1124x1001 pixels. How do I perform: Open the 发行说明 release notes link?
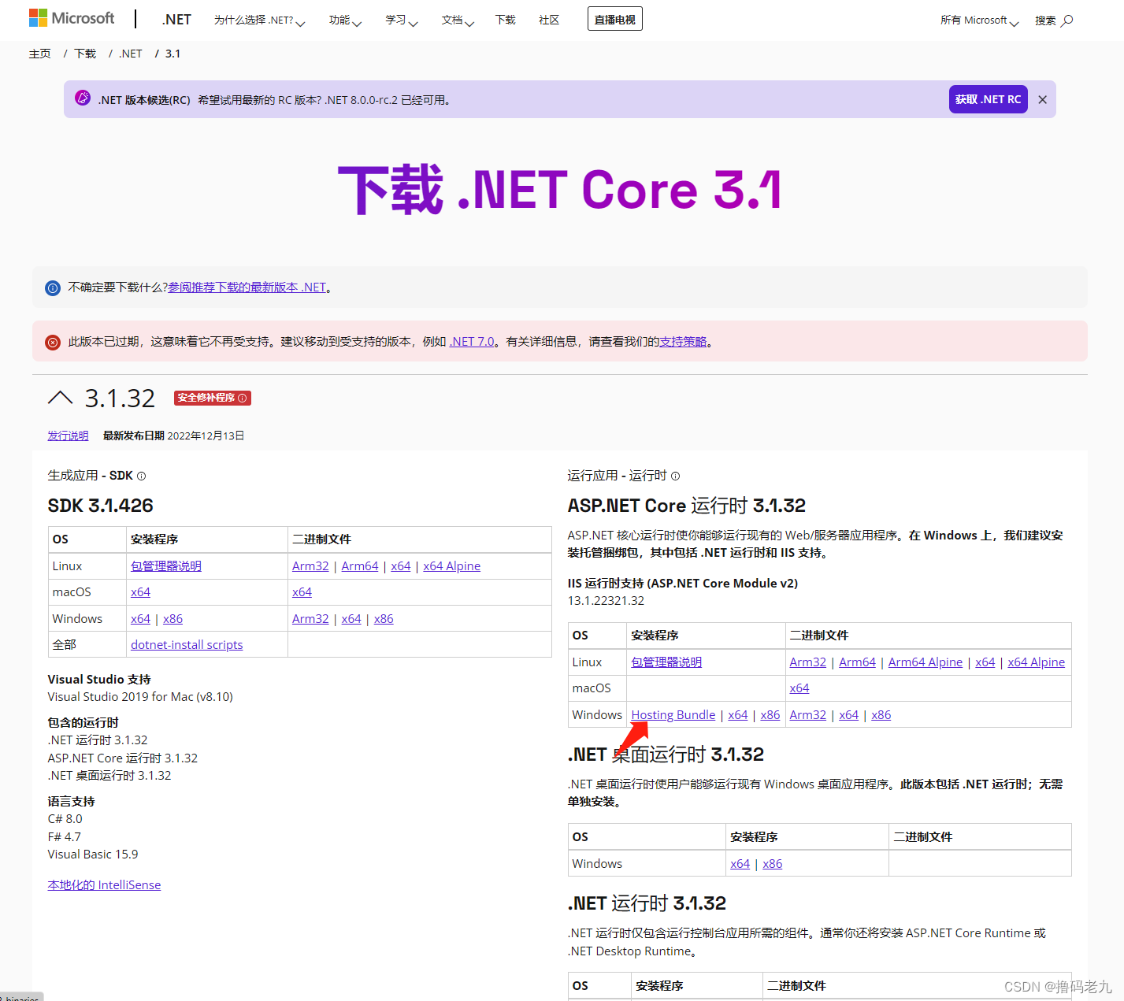click(67, 435)
